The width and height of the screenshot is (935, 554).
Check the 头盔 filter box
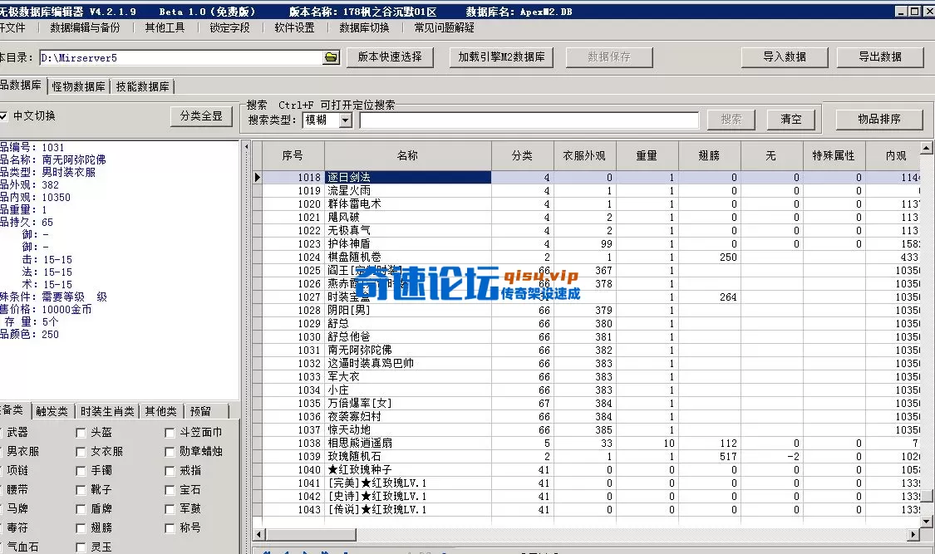coord(79,432)
